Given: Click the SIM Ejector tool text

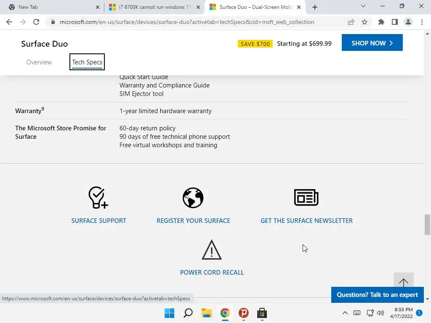Looking at the screenshot, I should (141, 94).
